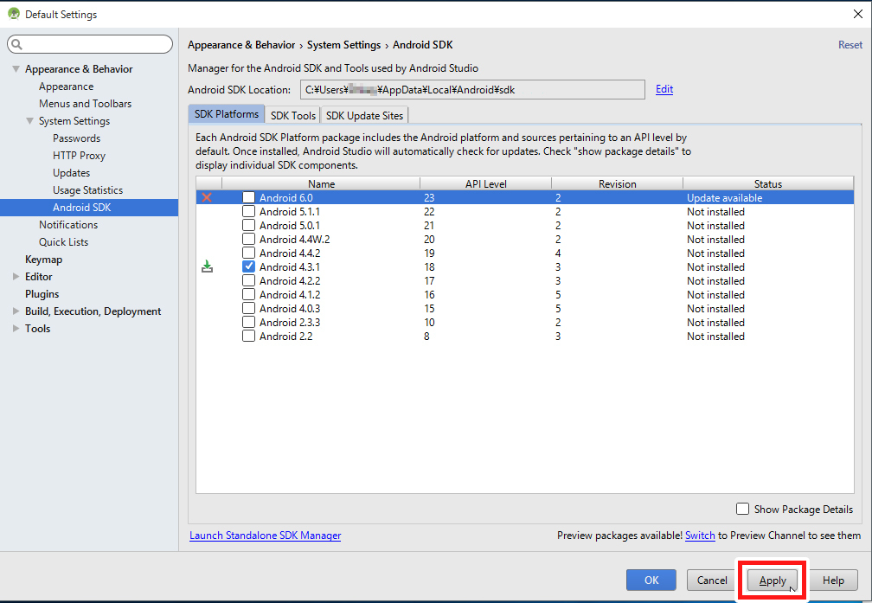Open Help for this dialog
Image resolution: width=872 pixels, height=603 pixels.
833,581
